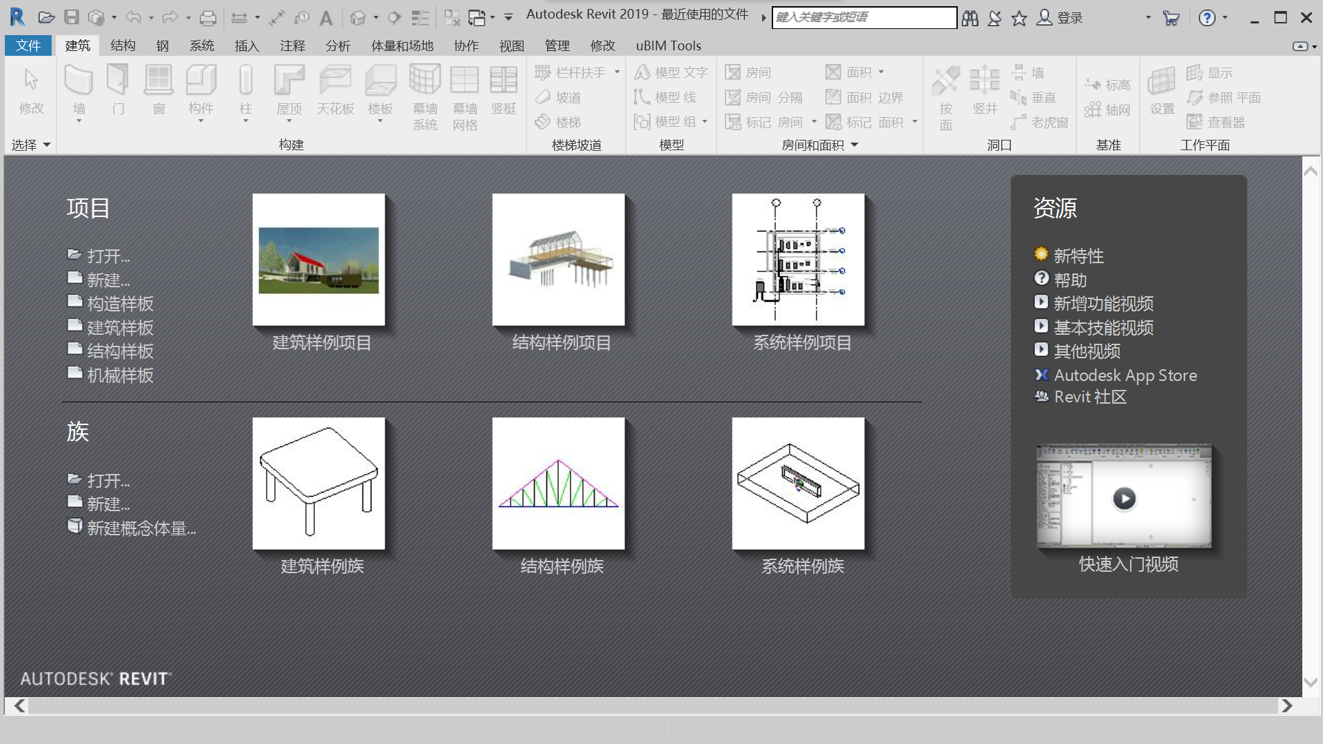1323x744 pixels.
Task: Open the Help icon dropdown arrow
Action: (x=1225, y=17)
